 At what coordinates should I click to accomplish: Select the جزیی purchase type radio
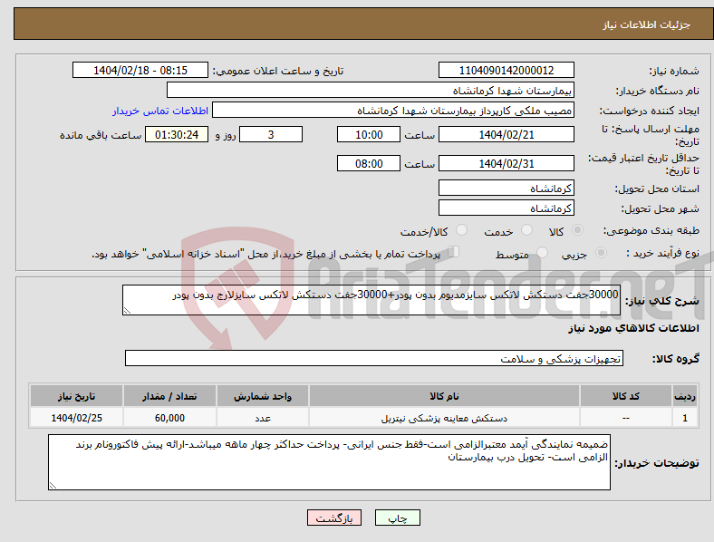click(x=601, y=252)
